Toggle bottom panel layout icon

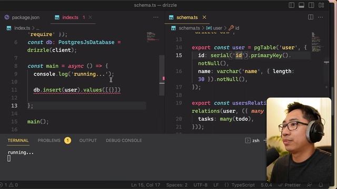click(x=301, y=5)
